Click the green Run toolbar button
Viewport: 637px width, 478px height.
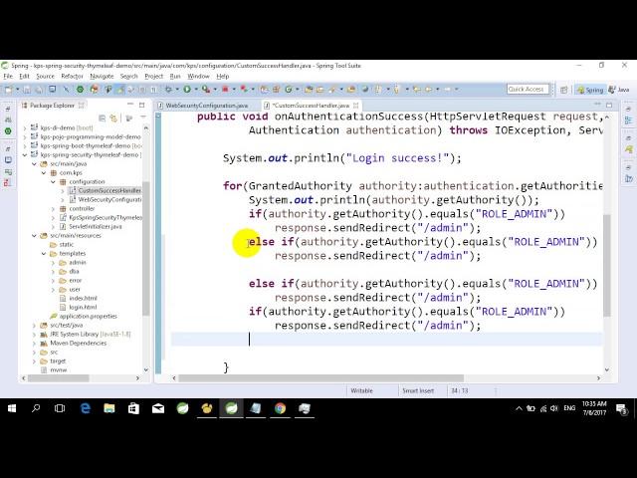[x=187, y=89]
